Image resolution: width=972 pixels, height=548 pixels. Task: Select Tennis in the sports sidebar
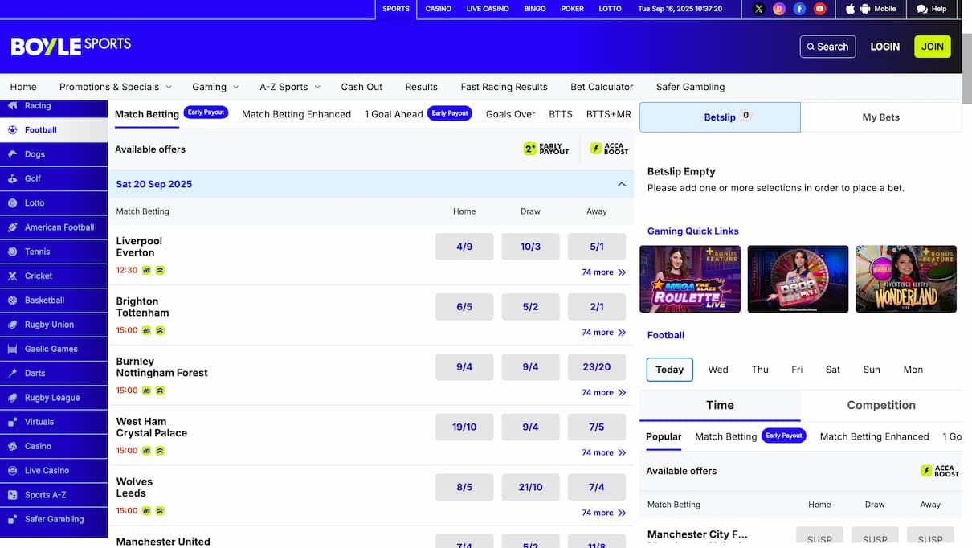click(54, 252)
